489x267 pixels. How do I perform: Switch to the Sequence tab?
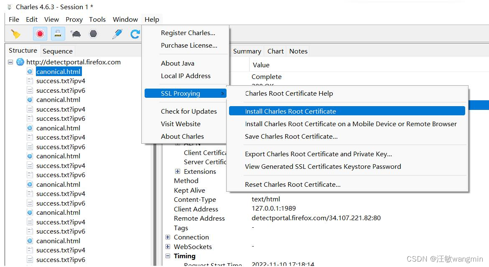(x=57, y=51)
